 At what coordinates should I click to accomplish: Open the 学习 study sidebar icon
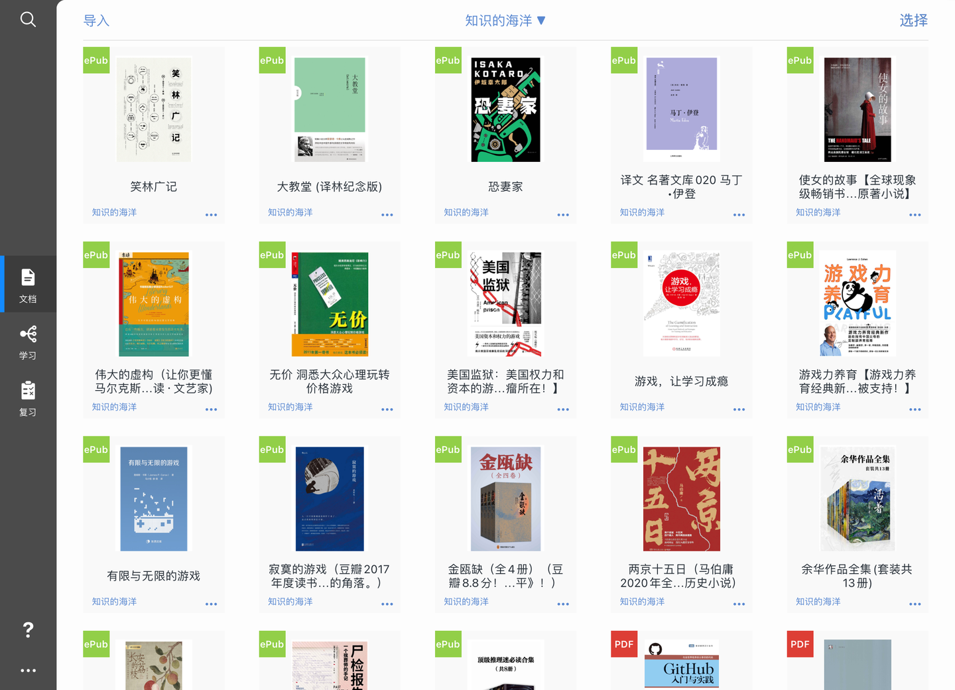[28, 342]
